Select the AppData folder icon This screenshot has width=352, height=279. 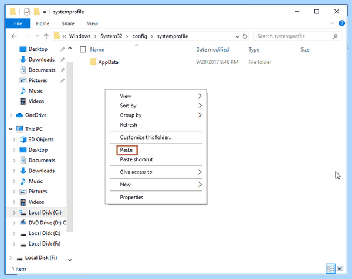point(93,62)
